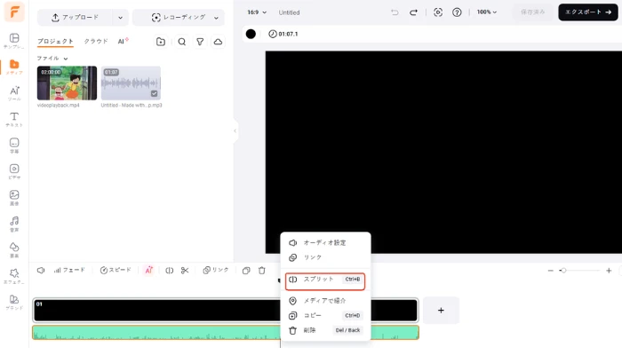Open the Images panel in the left sidebar

click(x=14, y=198)
